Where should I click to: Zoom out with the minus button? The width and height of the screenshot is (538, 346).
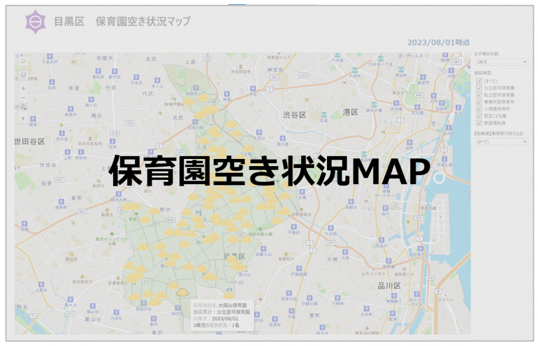coord(23,97)
